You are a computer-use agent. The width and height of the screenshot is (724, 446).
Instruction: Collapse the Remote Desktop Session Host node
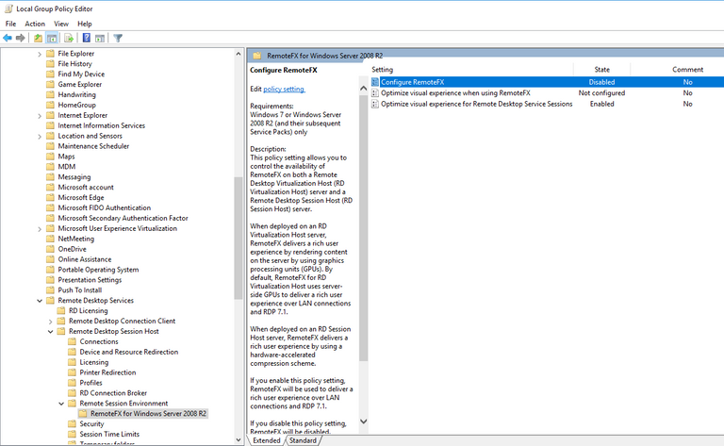point(50,332)
